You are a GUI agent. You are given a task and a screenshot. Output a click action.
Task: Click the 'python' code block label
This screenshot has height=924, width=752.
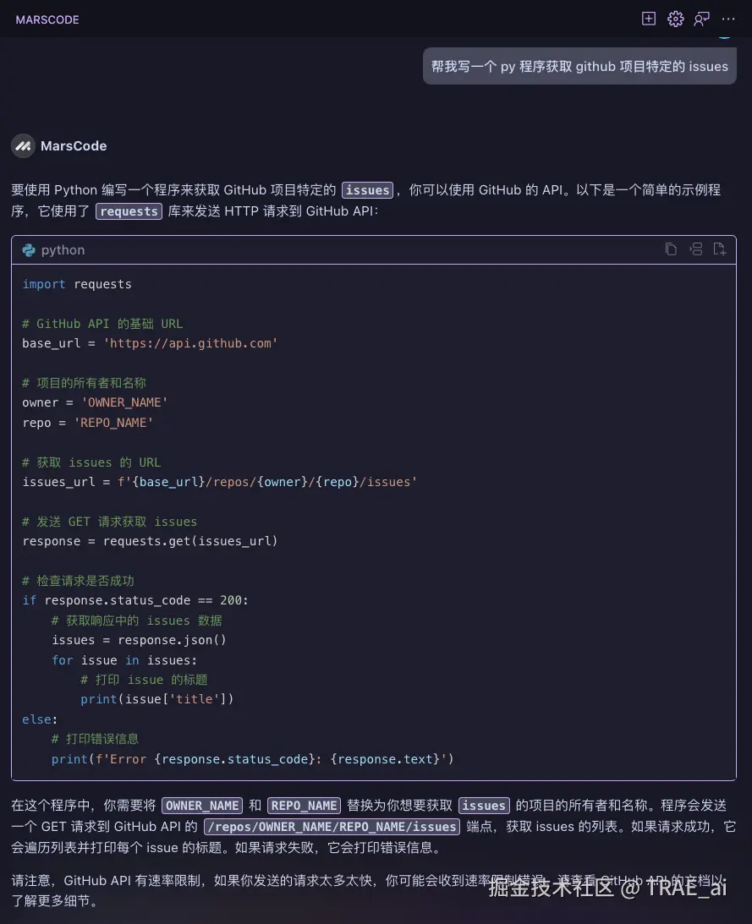pos(63,250)
